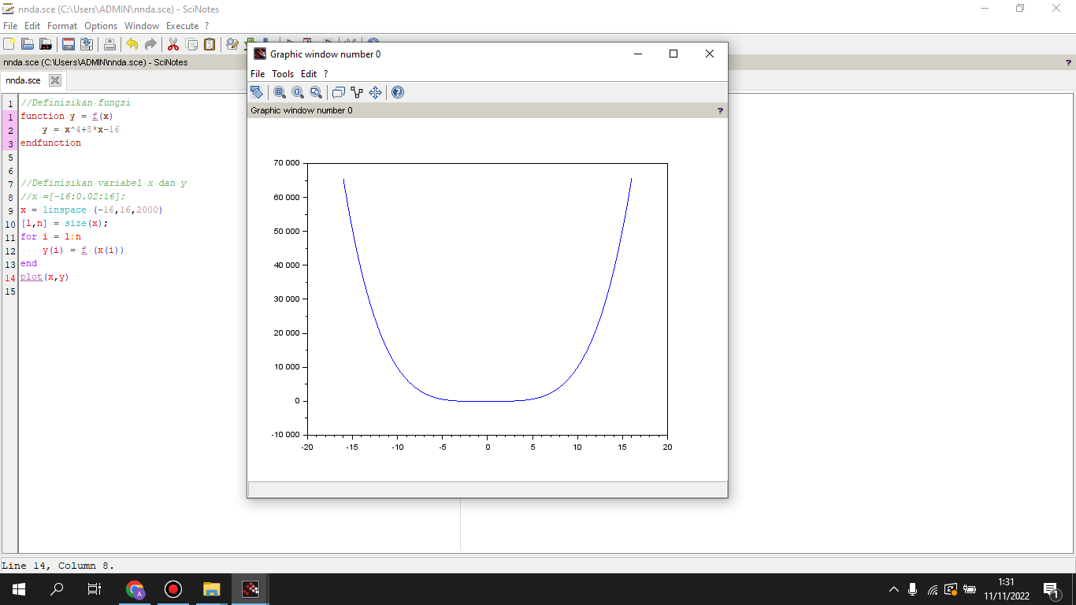1076x605 pixels.
Task: Paste from clipboard using the clipboard icon
Action: click(x=210, y=44)
